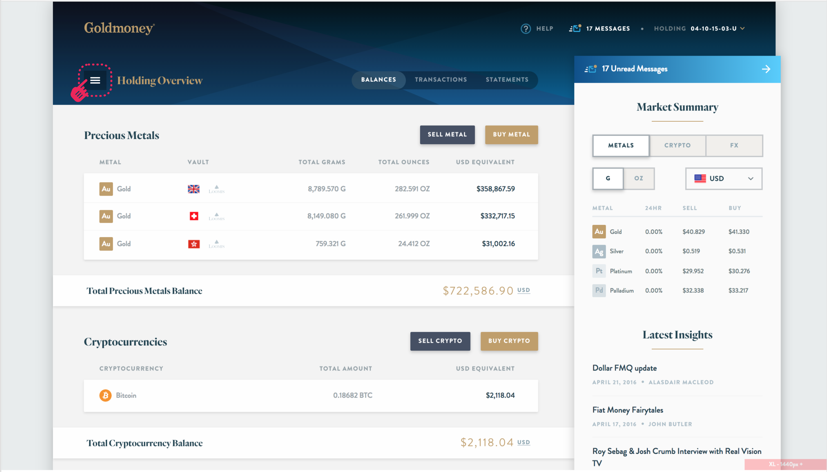Switch to the Balances tab

tap(378, 80)
